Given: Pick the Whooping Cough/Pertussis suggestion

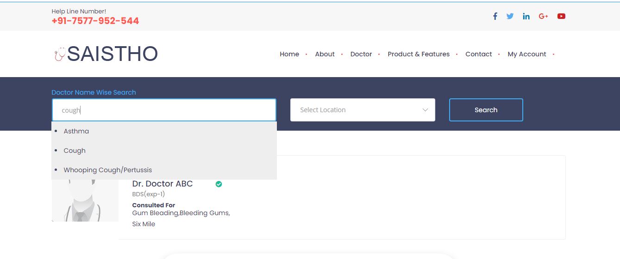Looking at the screenshot, I should point(108,170).
